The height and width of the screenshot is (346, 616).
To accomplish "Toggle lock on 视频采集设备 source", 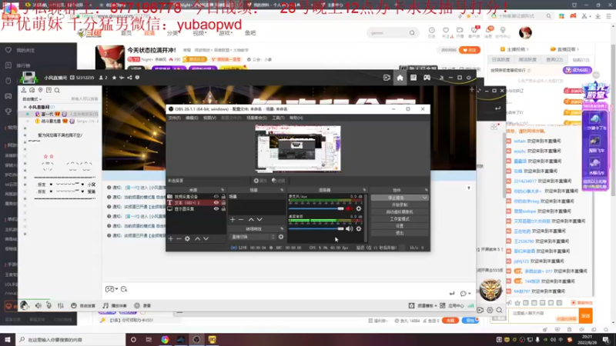I will [223, 197].
